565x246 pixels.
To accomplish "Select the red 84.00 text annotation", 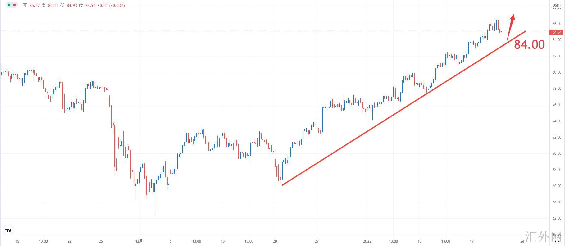I will (529, 45).
